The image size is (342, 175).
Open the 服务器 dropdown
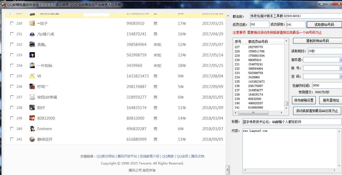[340, 60]
